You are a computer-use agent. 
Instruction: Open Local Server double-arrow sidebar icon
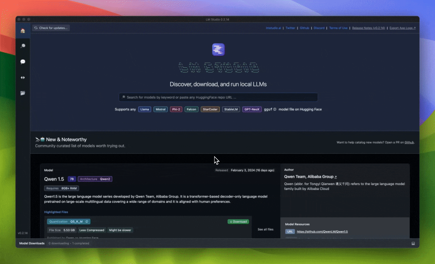[x=23, y=77]
